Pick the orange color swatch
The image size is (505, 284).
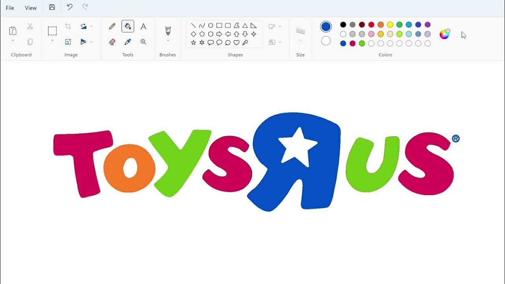381,25
